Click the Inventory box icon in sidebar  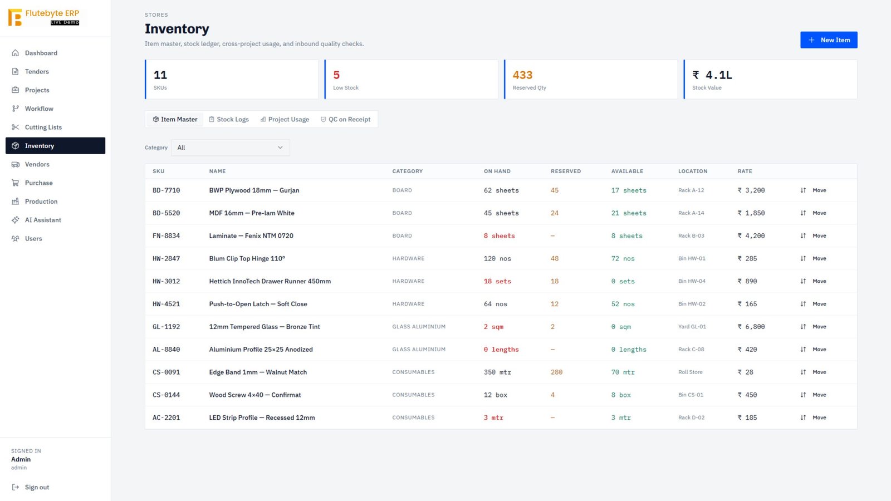coord(16,146)
